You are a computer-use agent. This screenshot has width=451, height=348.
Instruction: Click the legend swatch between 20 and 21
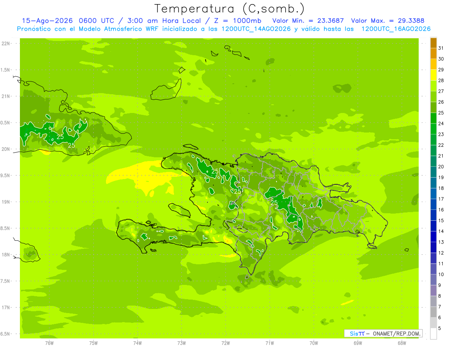[433, 161]
